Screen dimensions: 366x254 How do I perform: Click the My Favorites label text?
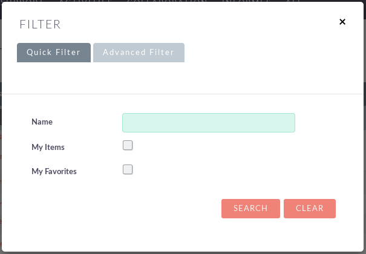point(54,171)
